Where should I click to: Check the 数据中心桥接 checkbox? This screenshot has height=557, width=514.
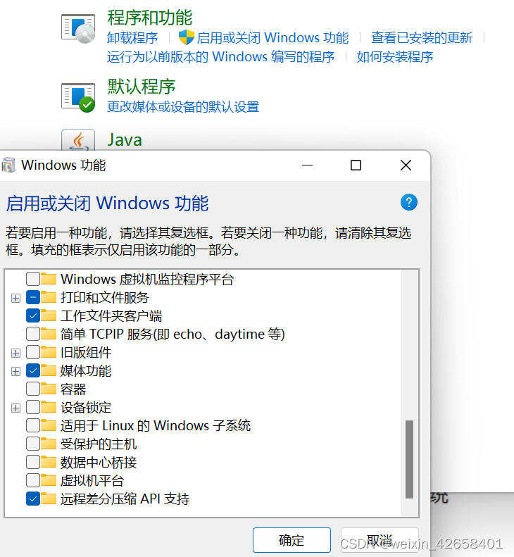(32, 462)
